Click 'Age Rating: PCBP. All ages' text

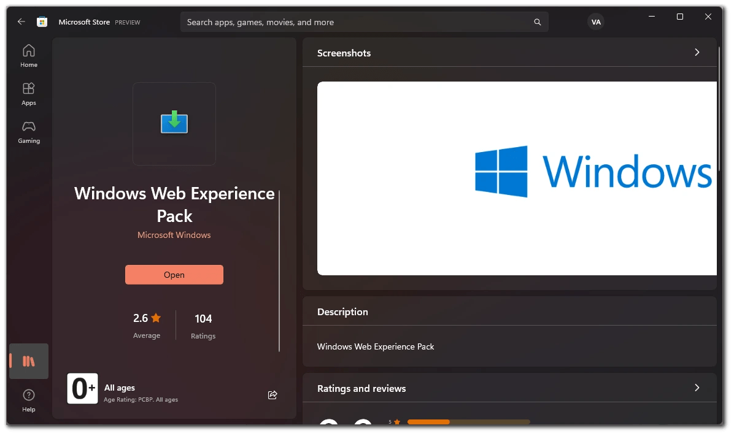click(141, 399)
